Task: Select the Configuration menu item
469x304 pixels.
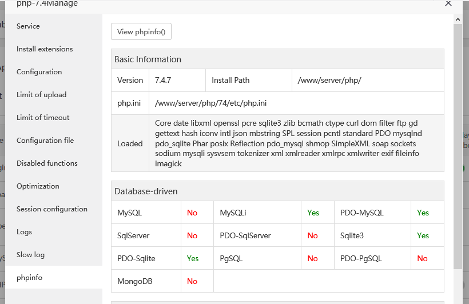Action: pyautogui.click(x=39, y=72)
